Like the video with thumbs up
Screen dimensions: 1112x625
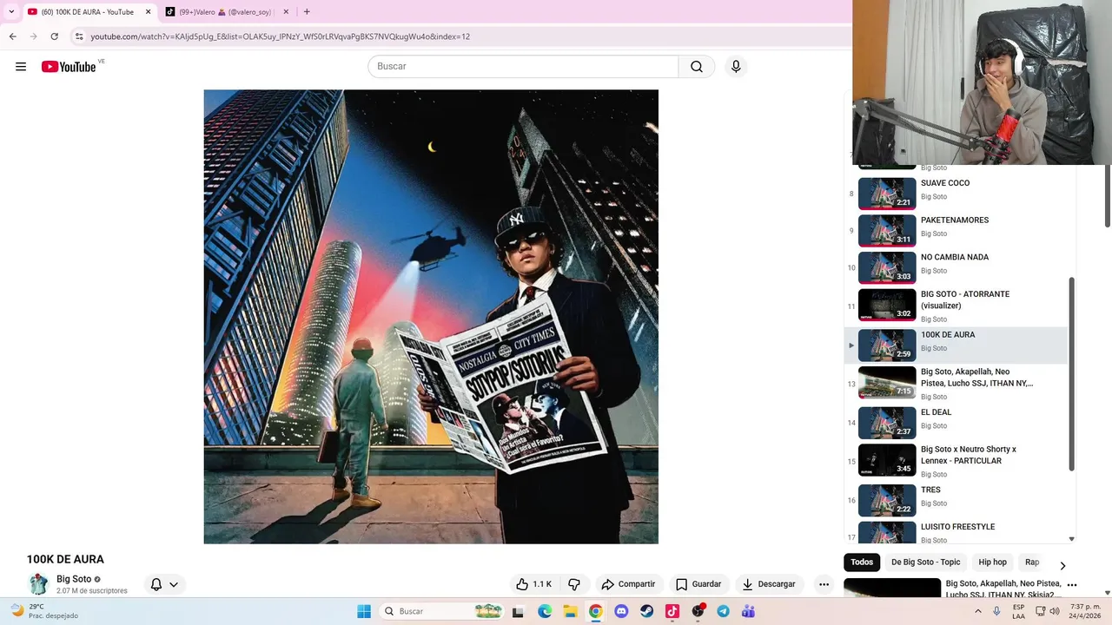(533, 584)
